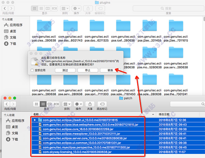Select list view in plugins window
This screenshot has width=205, height=158.
tap(41, 9)
